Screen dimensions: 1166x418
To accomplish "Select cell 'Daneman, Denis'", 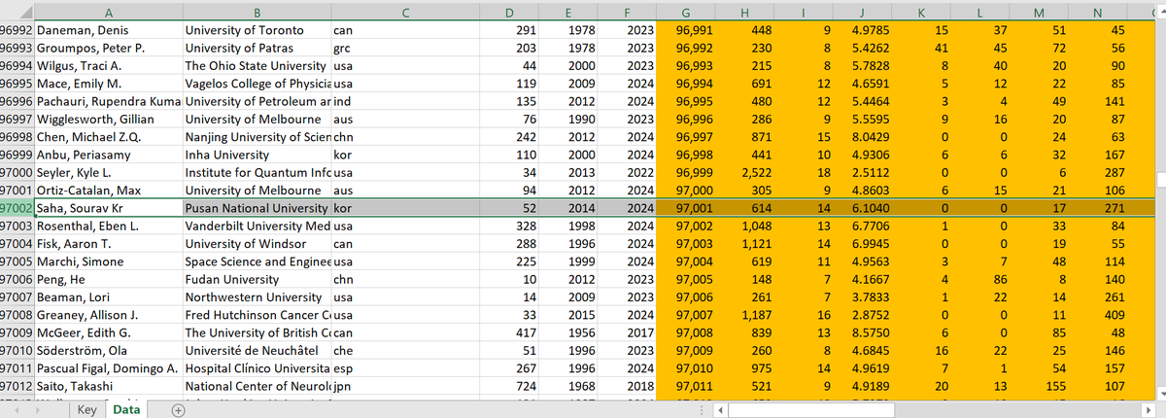I will point(107,31).
